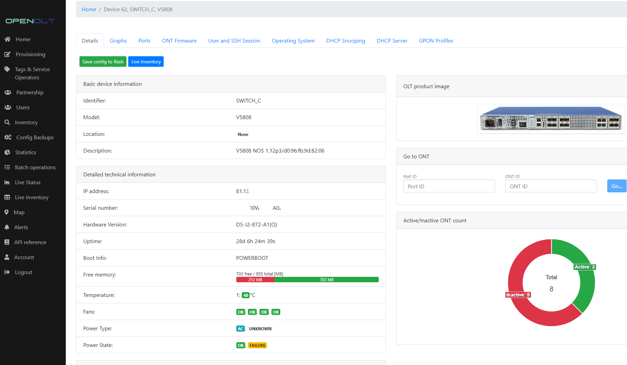Click the Go... button
This screenshot has height=365, width=627.
click(x=616, y=186)
